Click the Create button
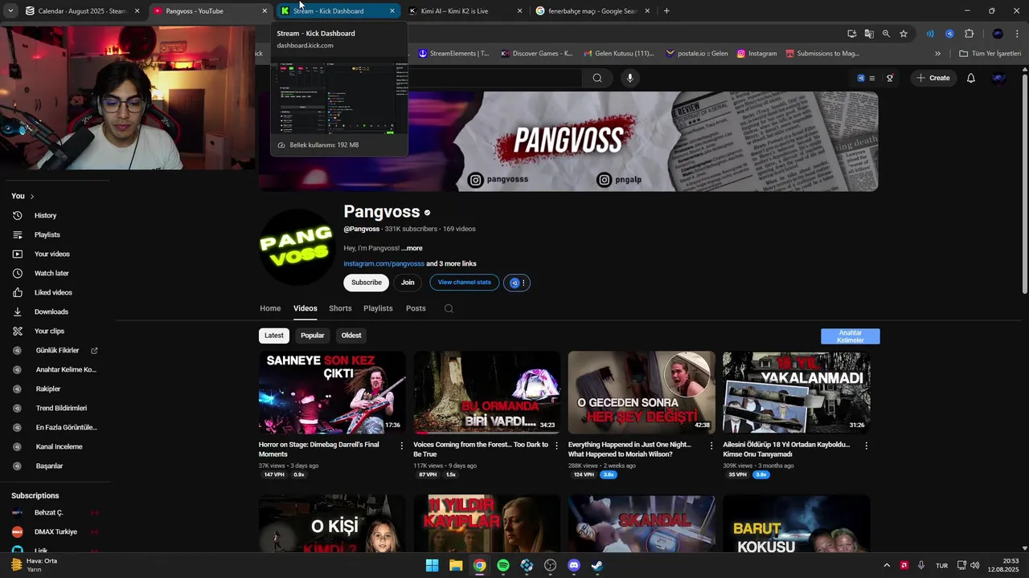1029x578 pixels. point(933,78)
